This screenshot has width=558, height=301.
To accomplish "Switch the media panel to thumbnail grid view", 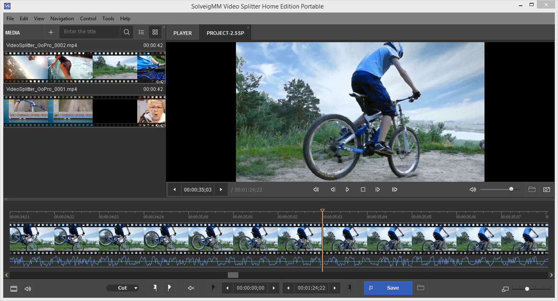I will (x=155, y=32).
